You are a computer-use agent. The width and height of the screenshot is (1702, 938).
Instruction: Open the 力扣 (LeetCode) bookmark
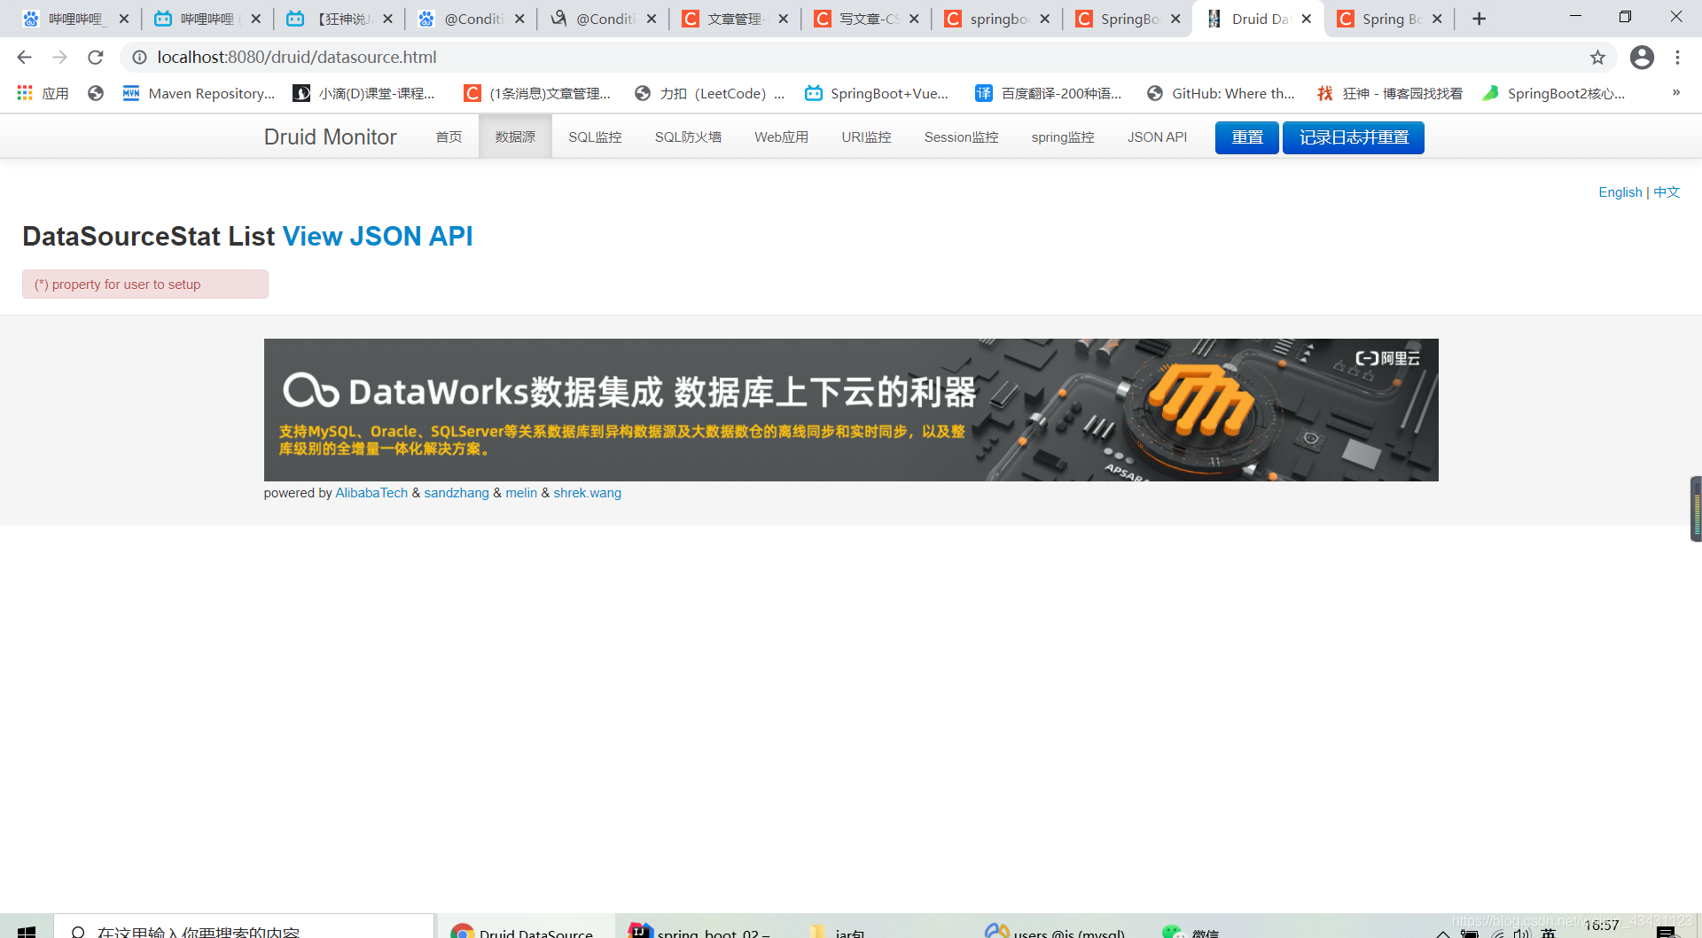click(710, 93)
